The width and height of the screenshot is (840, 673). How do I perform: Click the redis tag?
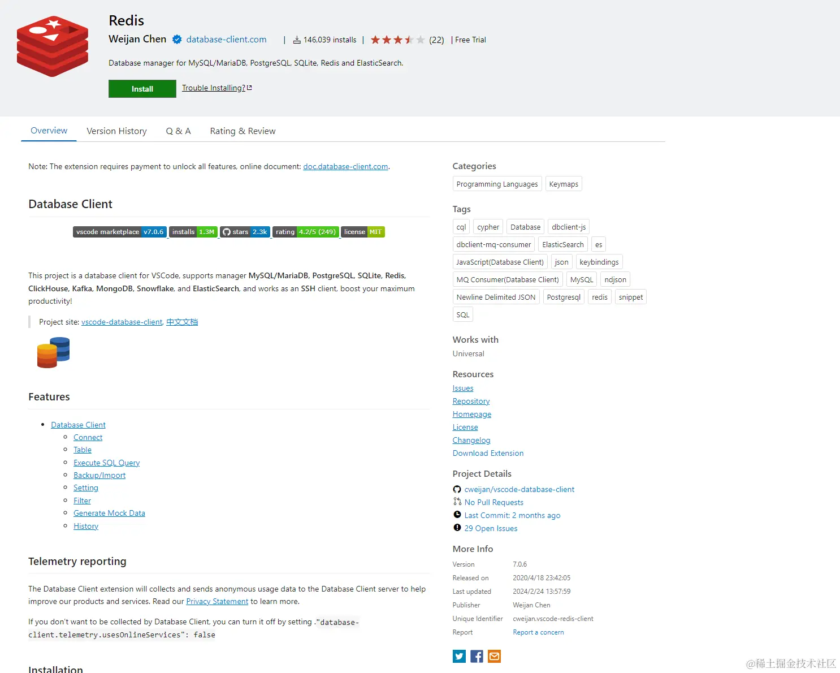pos(600,297)
